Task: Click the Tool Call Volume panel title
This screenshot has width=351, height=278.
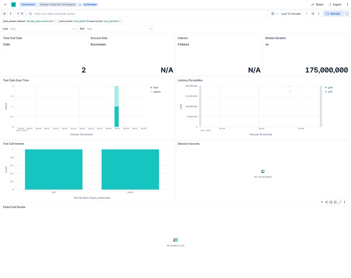Action: point(13,144)
